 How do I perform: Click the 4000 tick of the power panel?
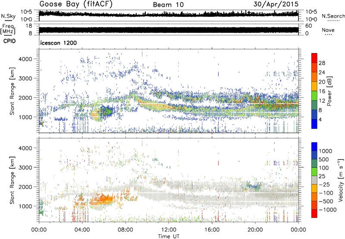click(x=25, y=59)
